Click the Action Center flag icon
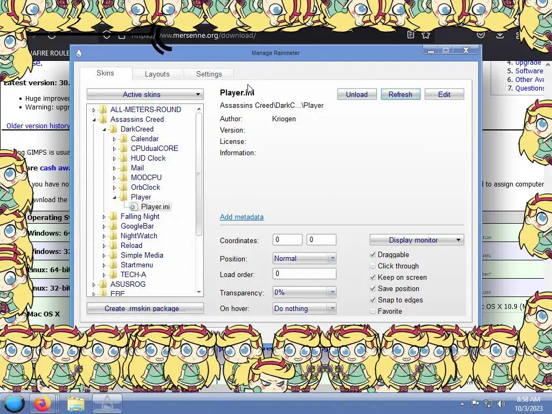This screenshot has width=552, height=414. coord(475,404)
